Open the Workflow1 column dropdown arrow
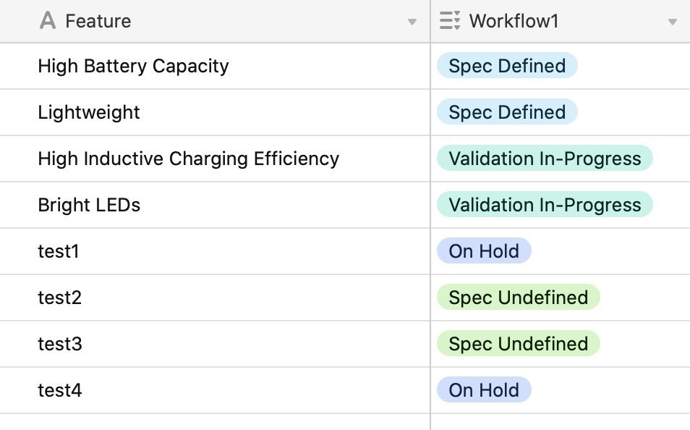 (673, 22)
